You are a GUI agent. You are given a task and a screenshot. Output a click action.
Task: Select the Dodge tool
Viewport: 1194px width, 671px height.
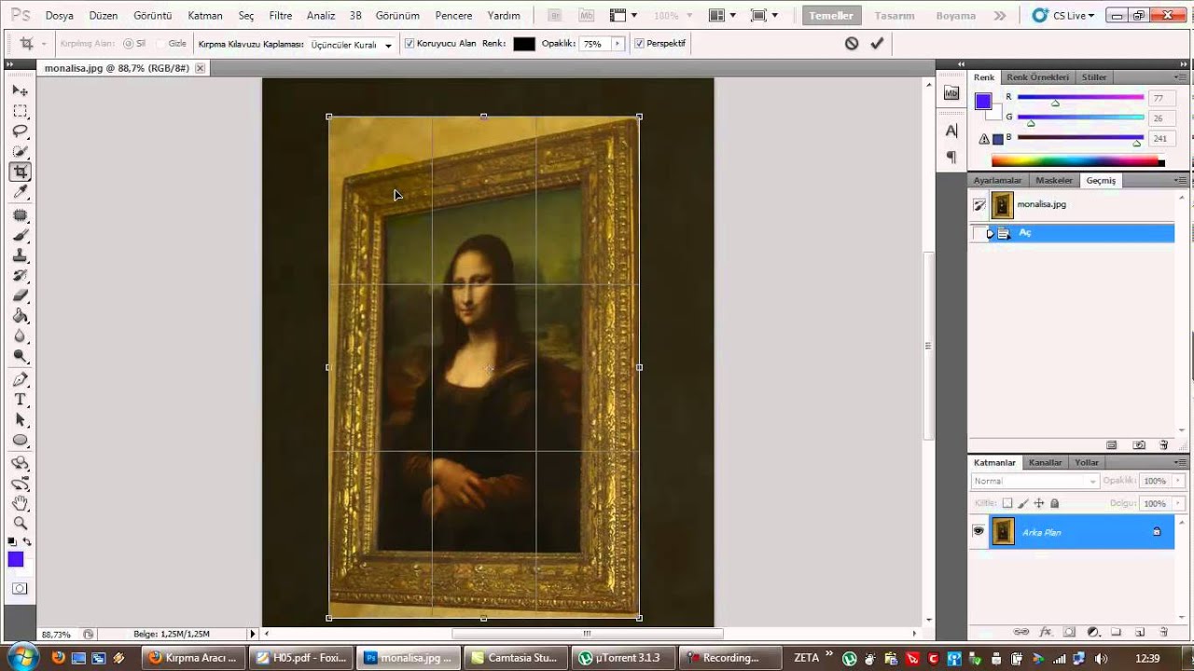pyautogui.click(x=20, y=356)
